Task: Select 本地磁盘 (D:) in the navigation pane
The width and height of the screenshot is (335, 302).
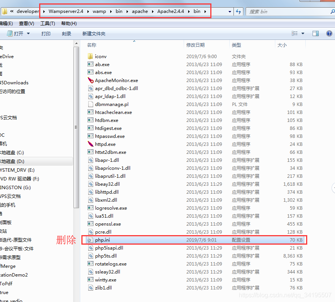Action: tap(36, 161)
